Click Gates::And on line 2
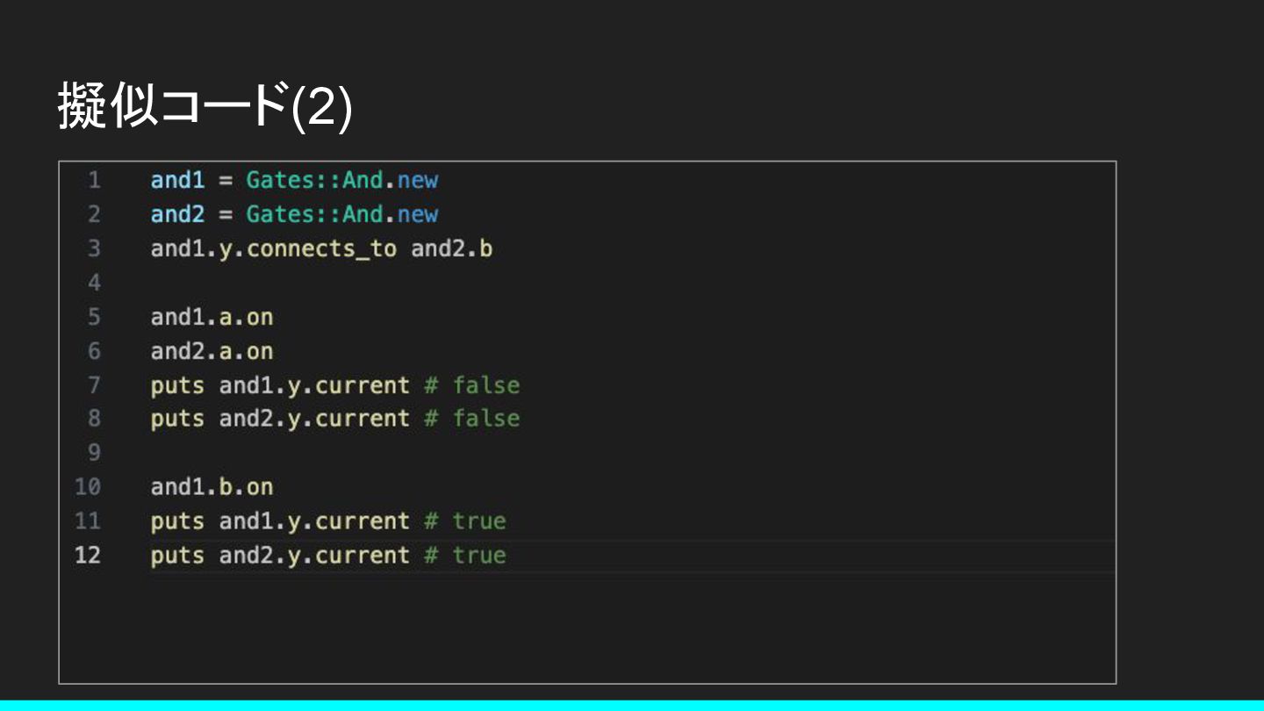This screenshot has height=711, width=1264. pos(314,215)
